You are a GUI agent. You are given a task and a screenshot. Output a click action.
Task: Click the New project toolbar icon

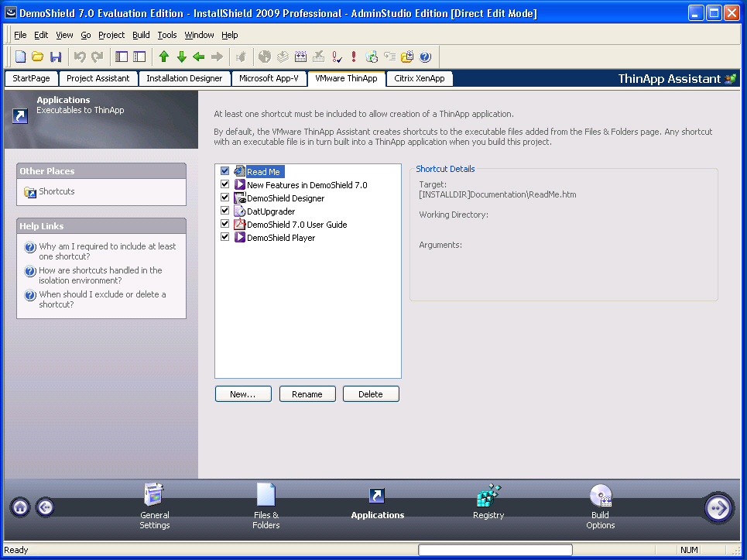click(21, 57)
